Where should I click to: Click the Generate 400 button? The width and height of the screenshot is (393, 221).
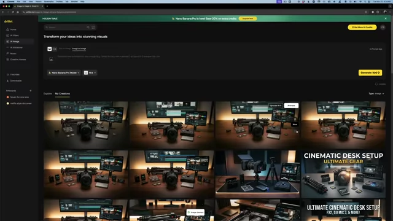point(370,72)
